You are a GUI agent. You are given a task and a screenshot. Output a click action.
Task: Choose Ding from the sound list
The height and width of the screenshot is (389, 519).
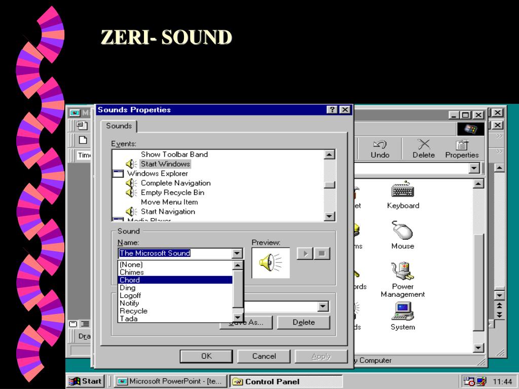(175, 288)
